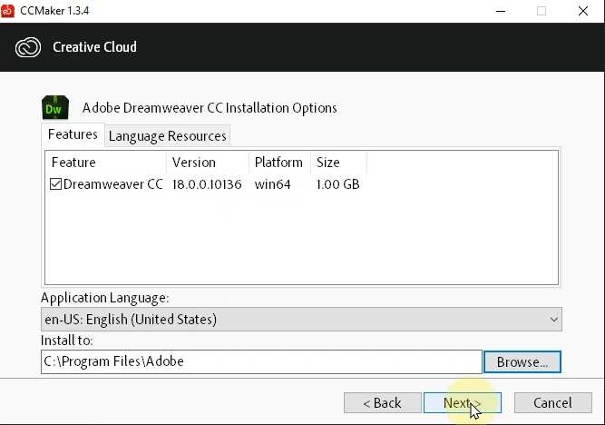Select the 18.0.0.10136 version cell
This screenshot has width=605, height=425.
pyautogui.click(x=207, y=184)
